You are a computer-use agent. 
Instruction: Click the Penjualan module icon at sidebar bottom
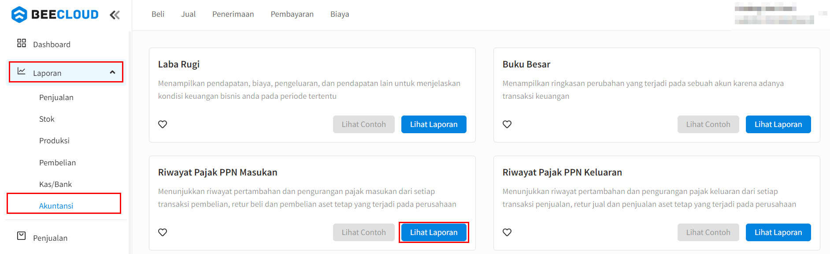click(21, 236)
